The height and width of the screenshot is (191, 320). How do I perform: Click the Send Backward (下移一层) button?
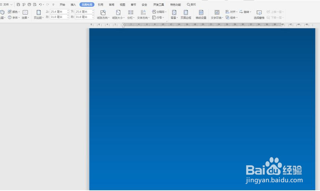pyautogui.click(x=275, y=18)
